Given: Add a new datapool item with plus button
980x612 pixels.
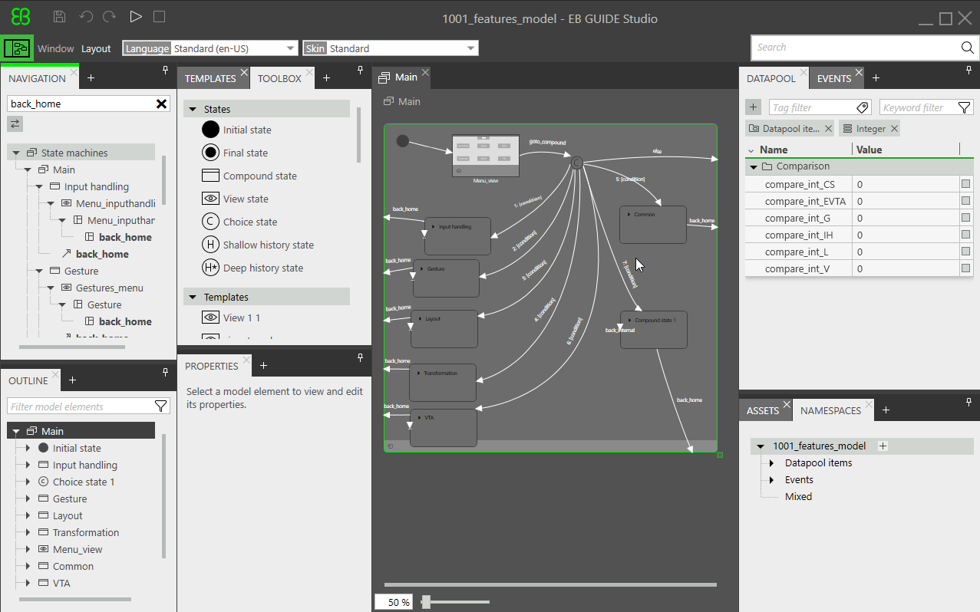Looking at the screenshot, I should coord(753,107).
